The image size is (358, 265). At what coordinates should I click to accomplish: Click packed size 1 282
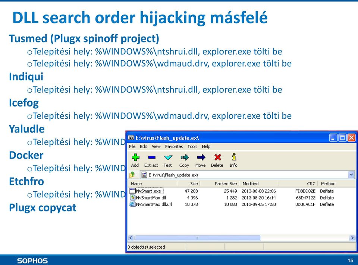pyautogui.click(x=232, y=198)
